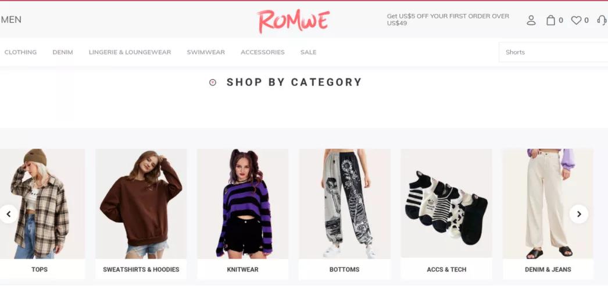Open the user account icon
608x286 pixels.
tap(531, 20)
